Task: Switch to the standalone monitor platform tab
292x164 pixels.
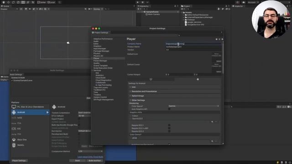Action: (x=151, y=79)
